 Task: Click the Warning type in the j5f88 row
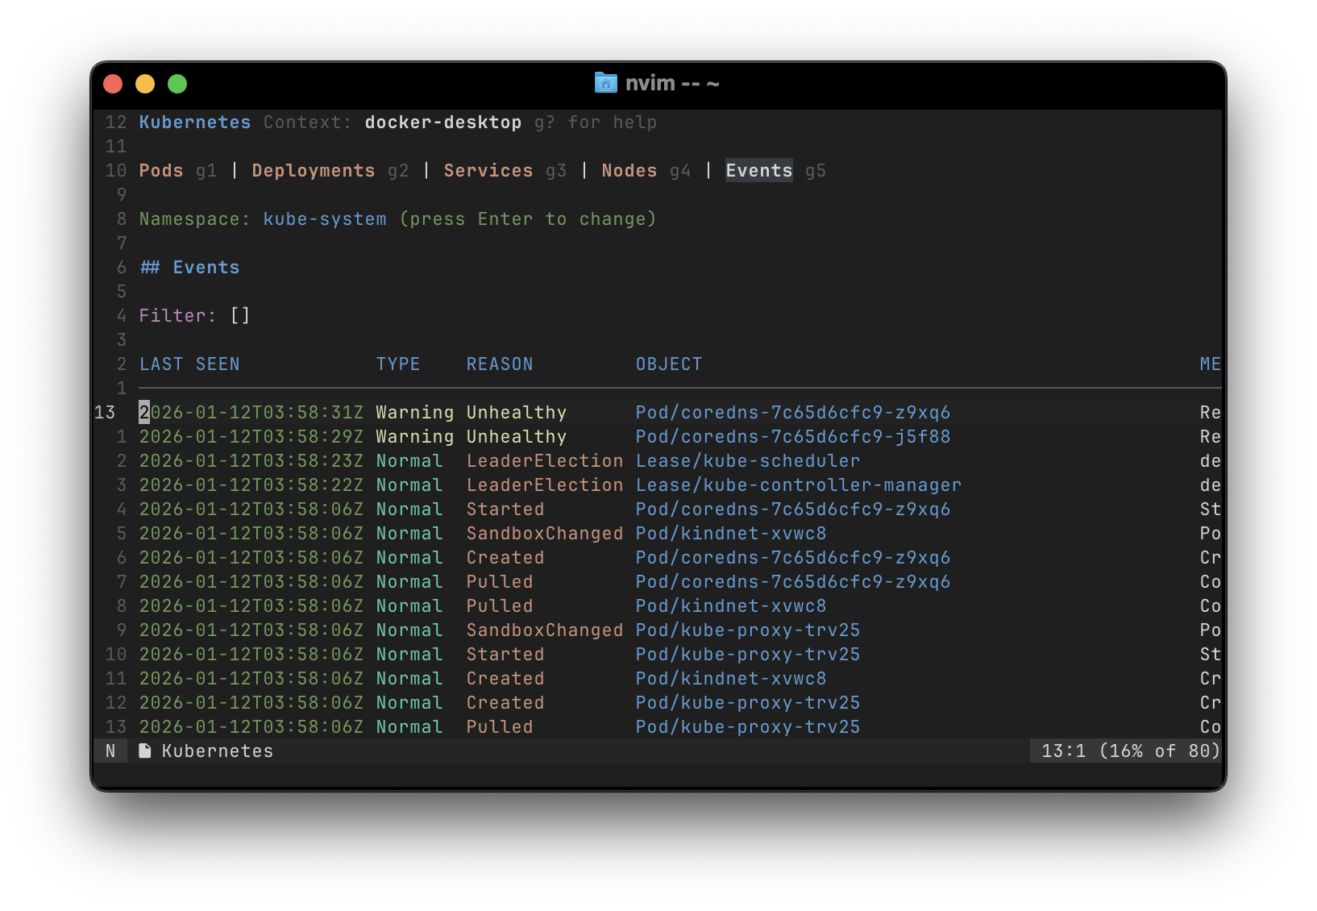(415, 437)
